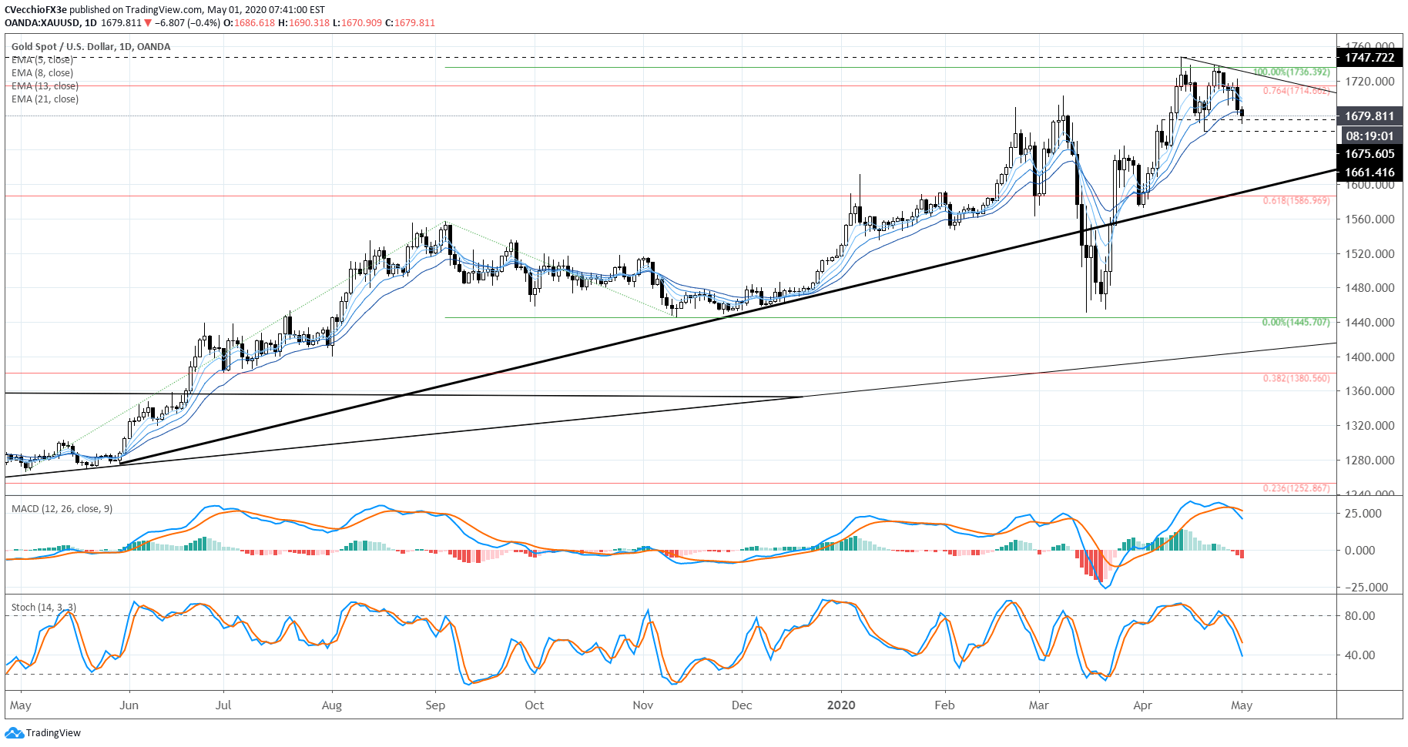Click the open value O:1686.618

249,23
